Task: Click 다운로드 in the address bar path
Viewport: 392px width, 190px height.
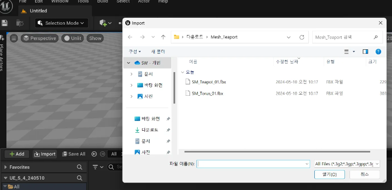Action: click(x=195, y=37)
